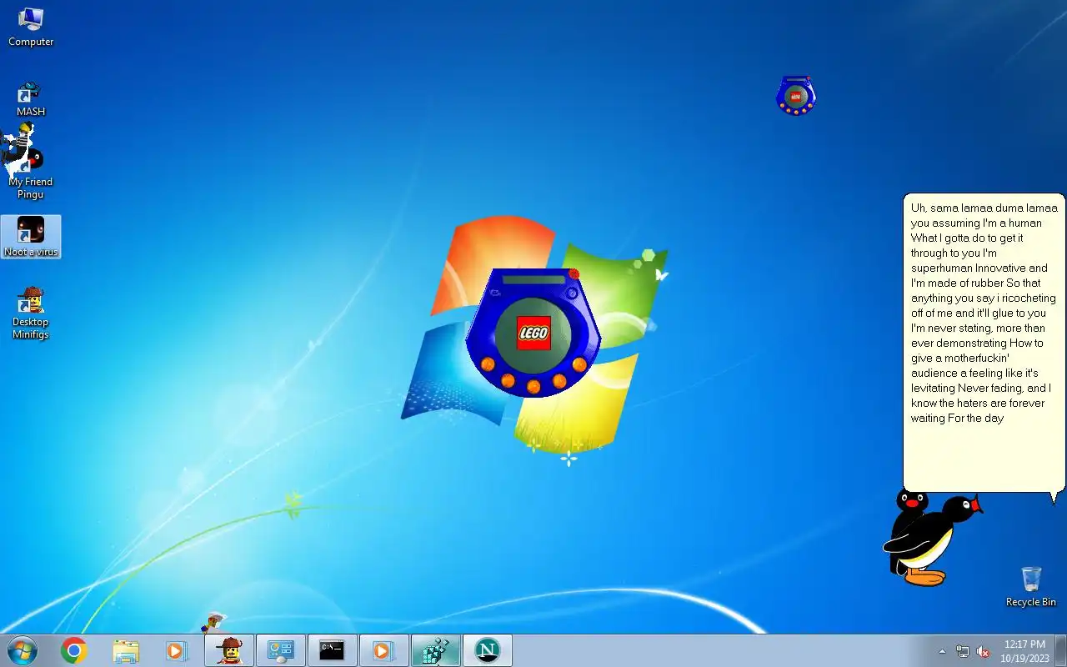The width and height of the screenshot is (1067, 667).
Task: Click the tiny minifig walking above taskbar
Action: (x=213, y=623)
